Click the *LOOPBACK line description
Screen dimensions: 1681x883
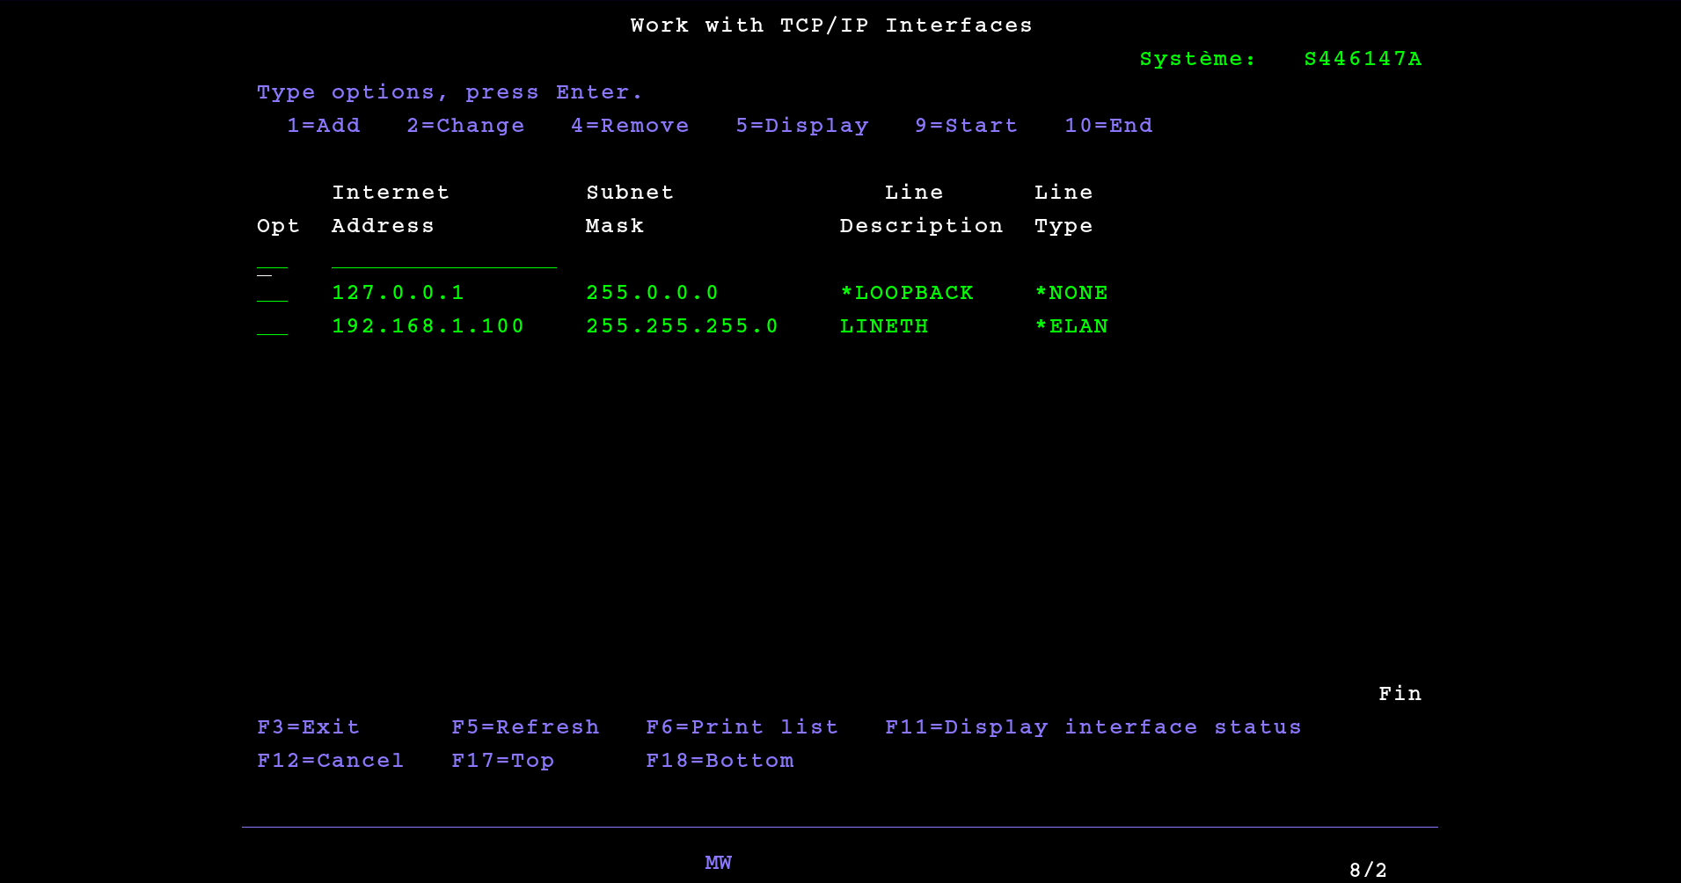pyautogui.click(x=907, y=293)
